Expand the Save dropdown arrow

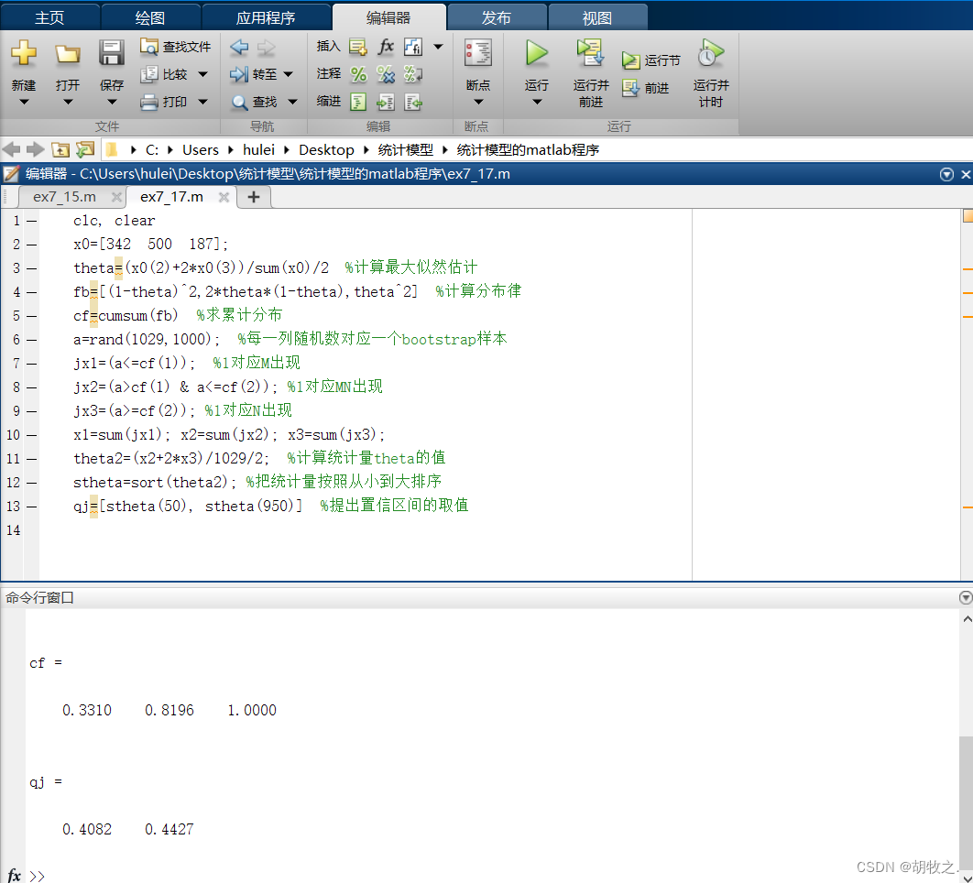point(112,102)
